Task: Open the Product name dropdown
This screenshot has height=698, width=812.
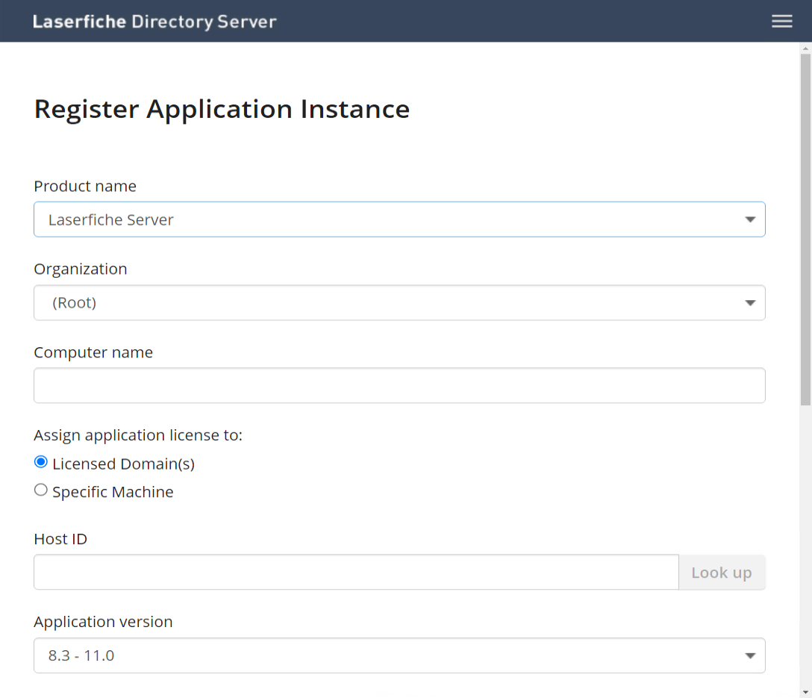Action: click(399, 219)
